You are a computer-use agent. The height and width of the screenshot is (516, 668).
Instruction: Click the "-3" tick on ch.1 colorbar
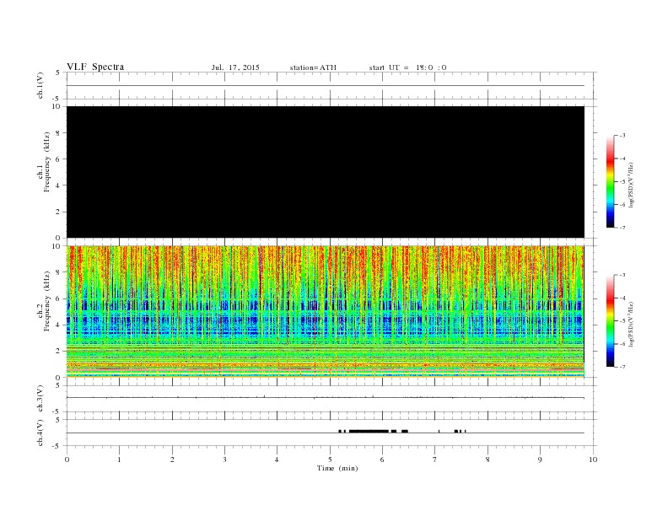622,136
